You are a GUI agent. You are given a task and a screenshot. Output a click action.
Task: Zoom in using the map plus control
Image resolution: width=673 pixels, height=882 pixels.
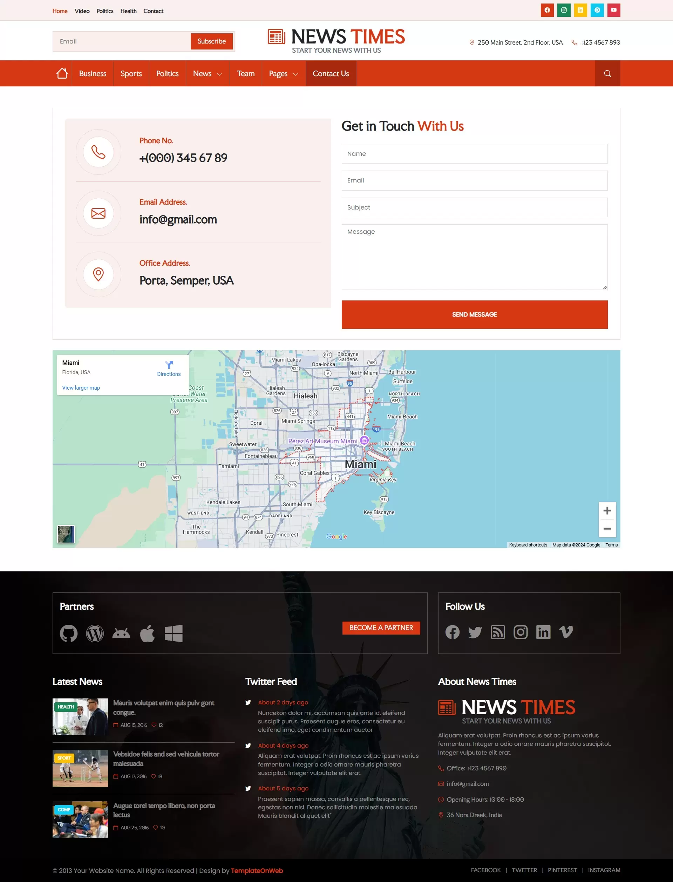tap(607, 511)
